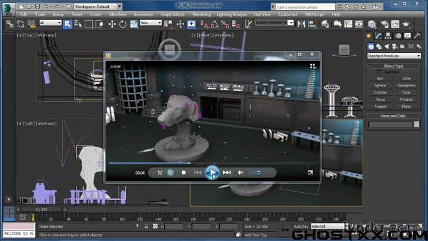Click the Select and Link icon
This screenshot has height=241, width=428.
(x=10, y=24)
